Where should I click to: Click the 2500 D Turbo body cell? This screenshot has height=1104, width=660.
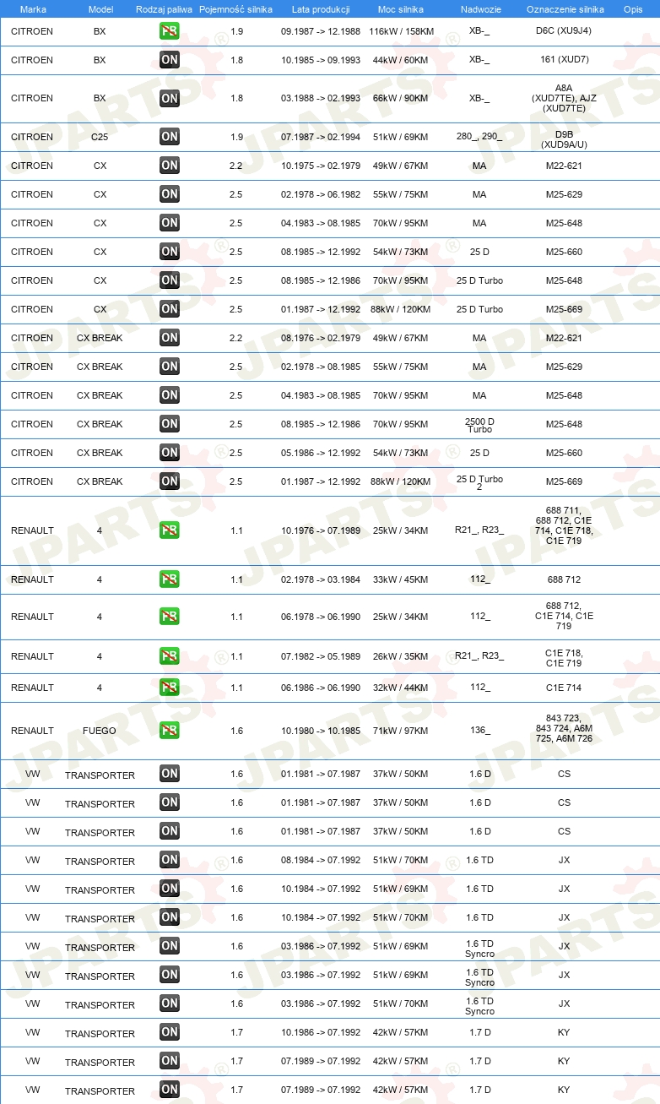[x=479, y=424]
